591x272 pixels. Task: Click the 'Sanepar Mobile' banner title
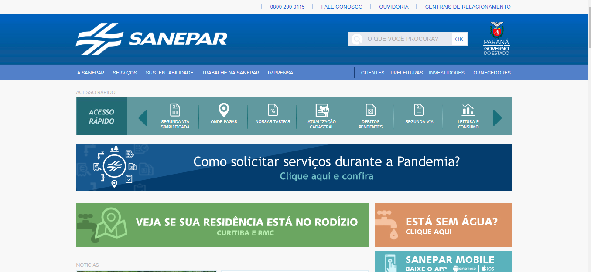(450, 260)
